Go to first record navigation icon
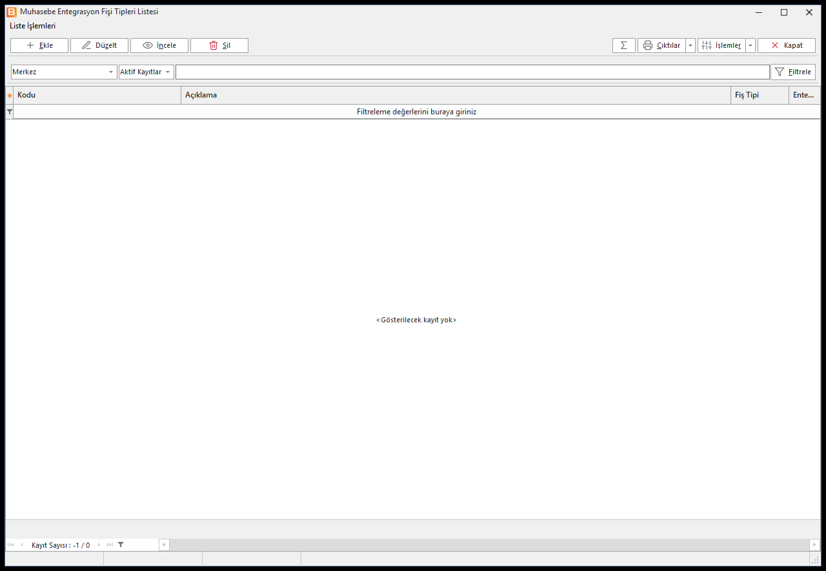Screen dimensions: 826x571 [11, 545]
